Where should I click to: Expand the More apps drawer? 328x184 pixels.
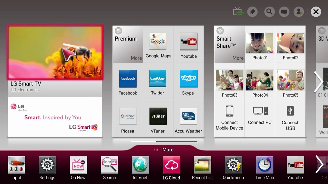[x=164, y=149]
